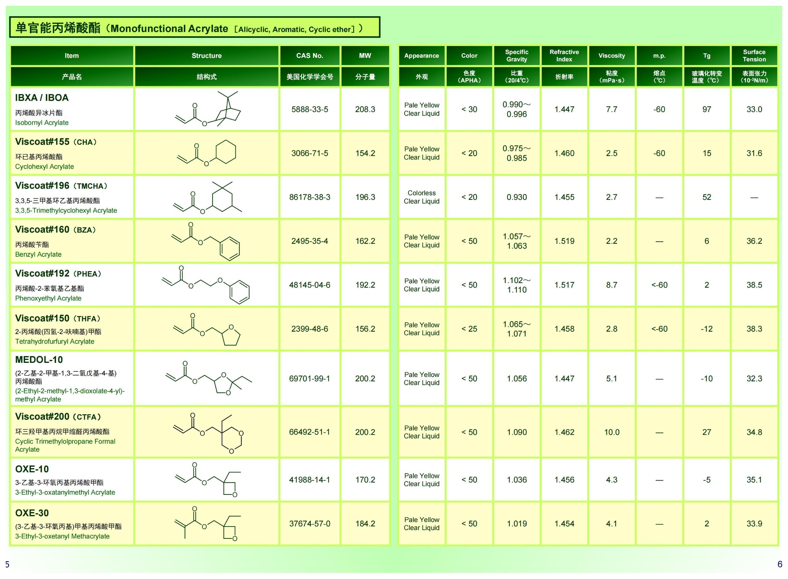Image resolution: width=788 pixels, height=579 pixels.
Task: Click the OXE-30 product name
Action: [32, 513]
